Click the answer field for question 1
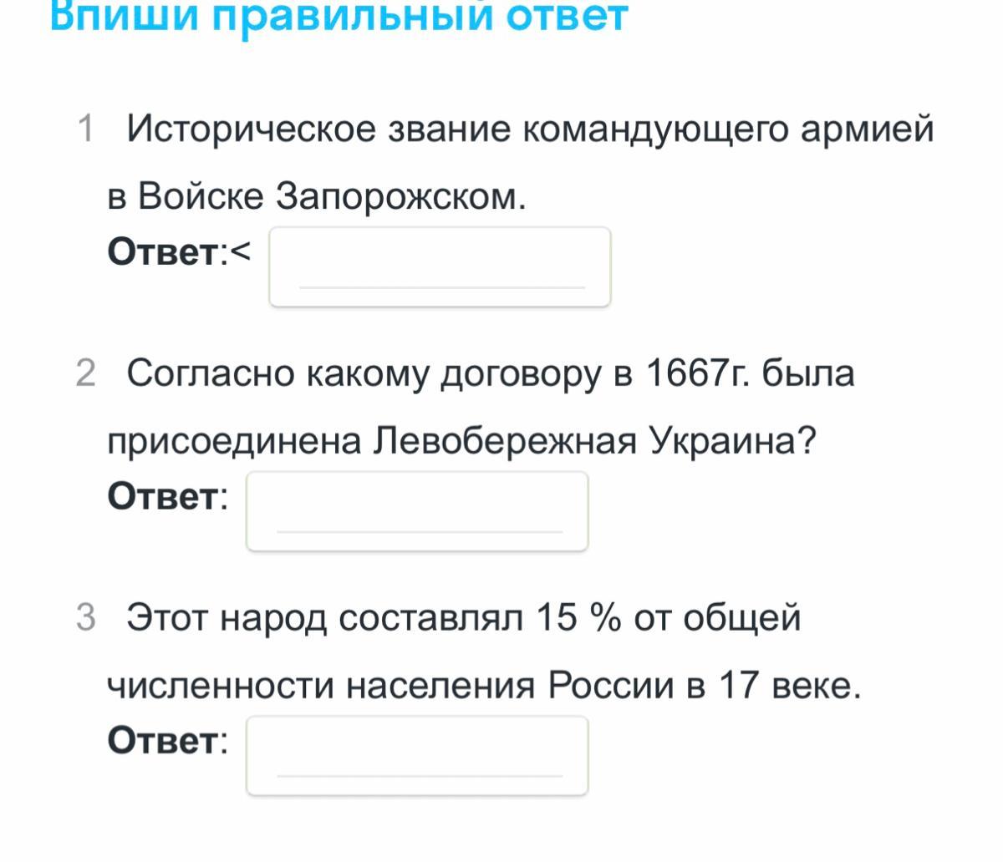The image size is (1003, 862). click(440, 266)
